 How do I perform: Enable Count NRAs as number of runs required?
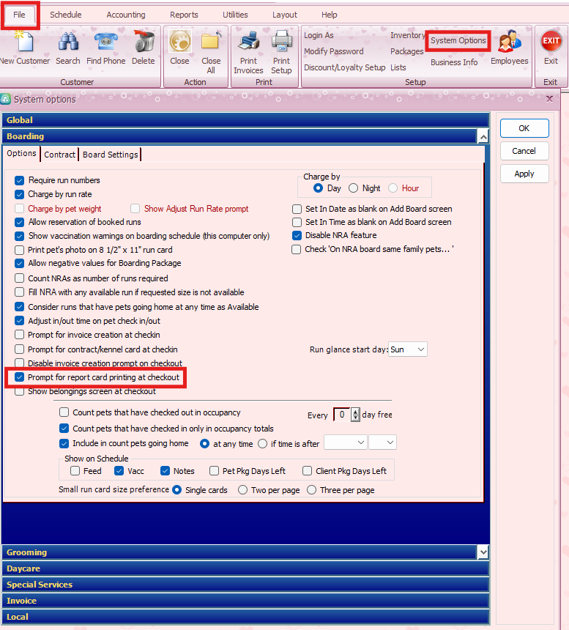click(19, 278)
